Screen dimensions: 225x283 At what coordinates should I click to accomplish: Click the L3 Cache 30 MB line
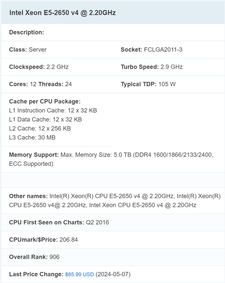(32, 137)
